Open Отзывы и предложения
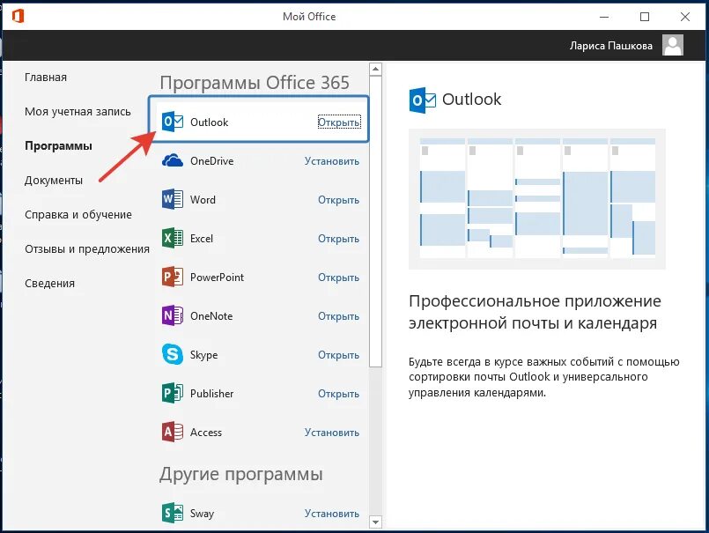This screenshot has height=533, width=709. tap(87, 248)
